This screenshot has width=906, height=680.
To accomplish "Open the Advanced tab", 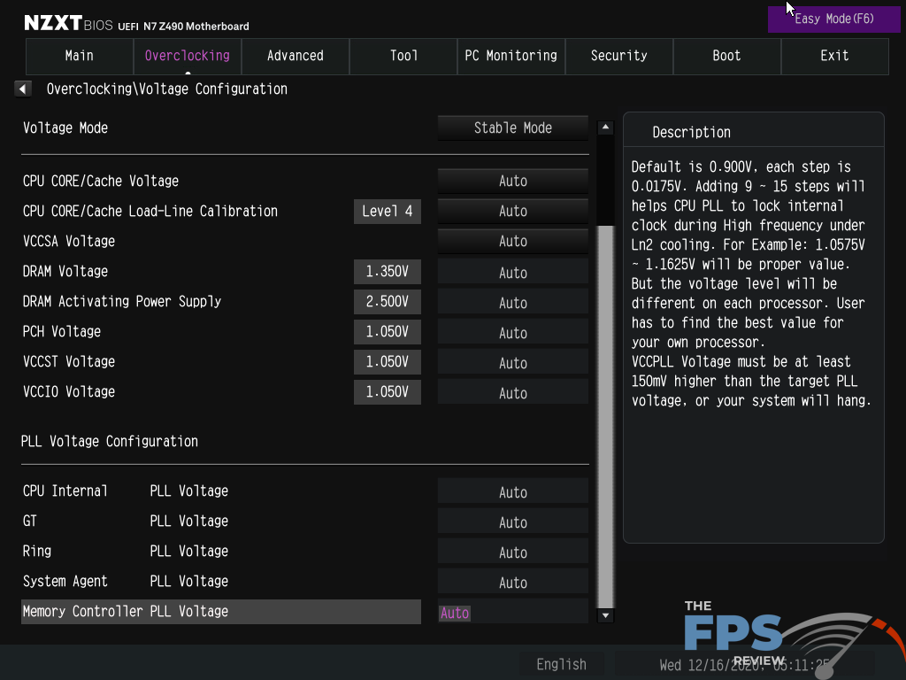I will point(295,56).
